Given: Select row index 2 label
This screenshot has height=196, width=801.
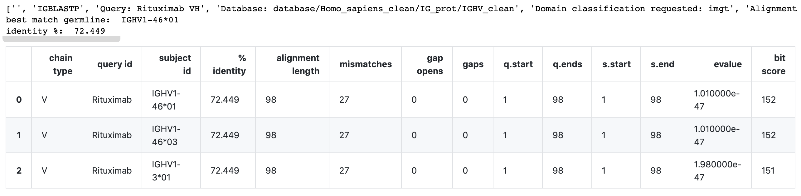Looking at the screenshot, I should (x=19, y=171).
